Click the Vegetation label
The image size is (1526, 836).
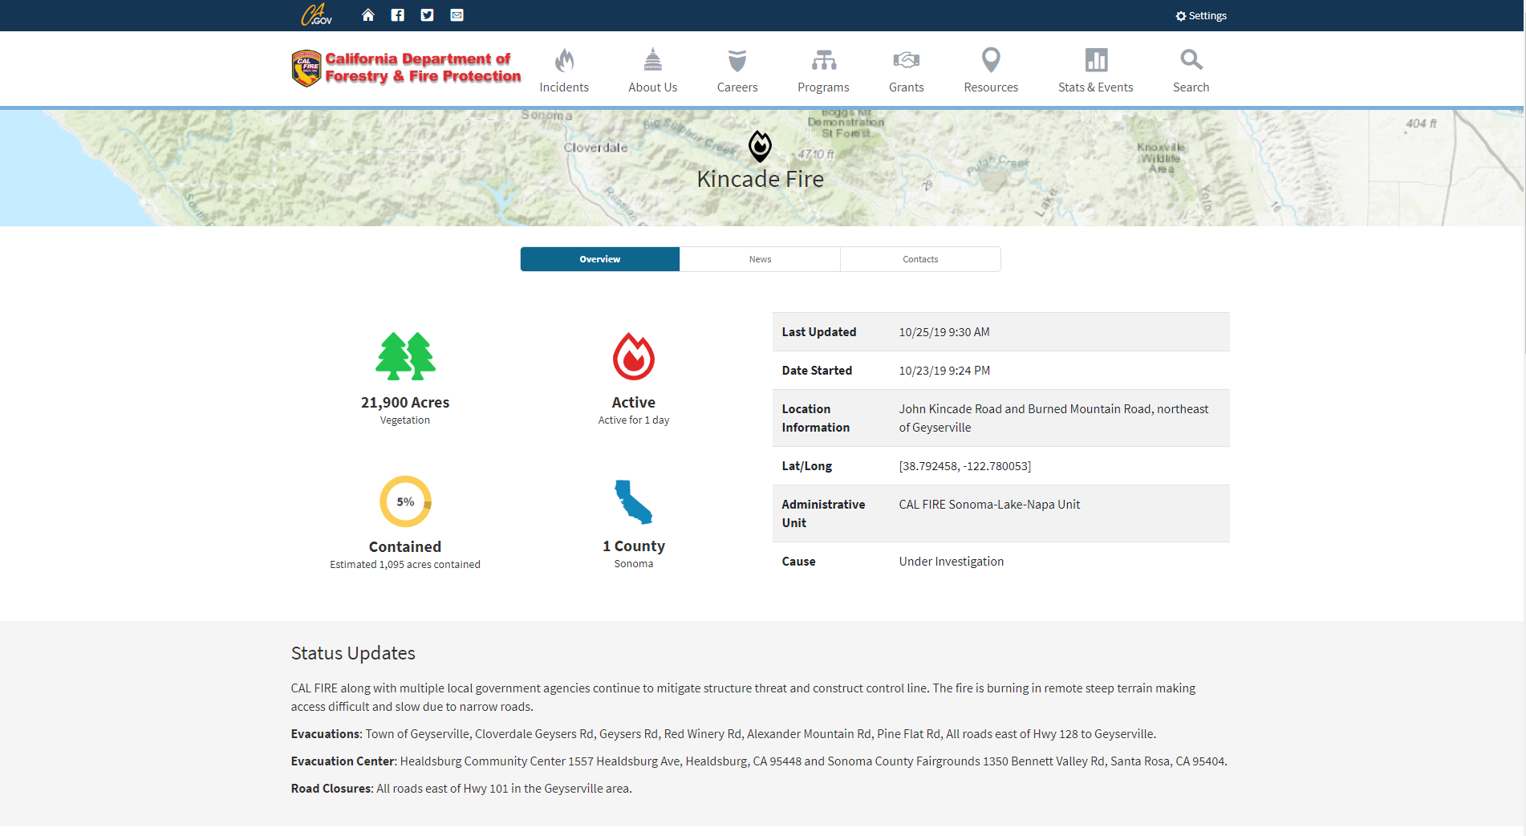tap(405, 420)
